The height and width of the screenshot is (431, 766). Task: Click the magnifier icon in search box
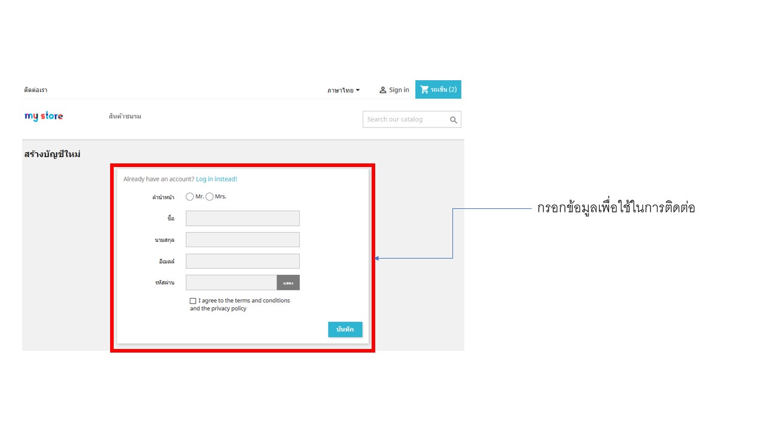point(454,120)
